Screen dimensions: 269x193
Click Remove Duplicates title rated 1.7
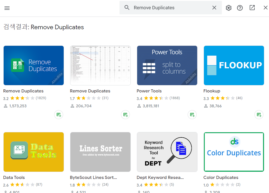[90, 91]
